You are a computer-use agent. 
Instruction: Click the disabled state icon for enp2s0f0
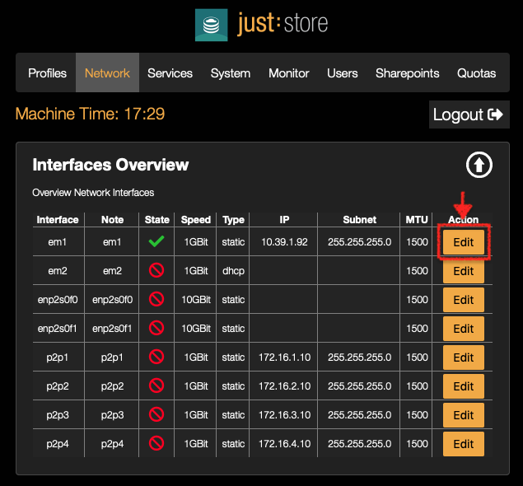(156, 299)
